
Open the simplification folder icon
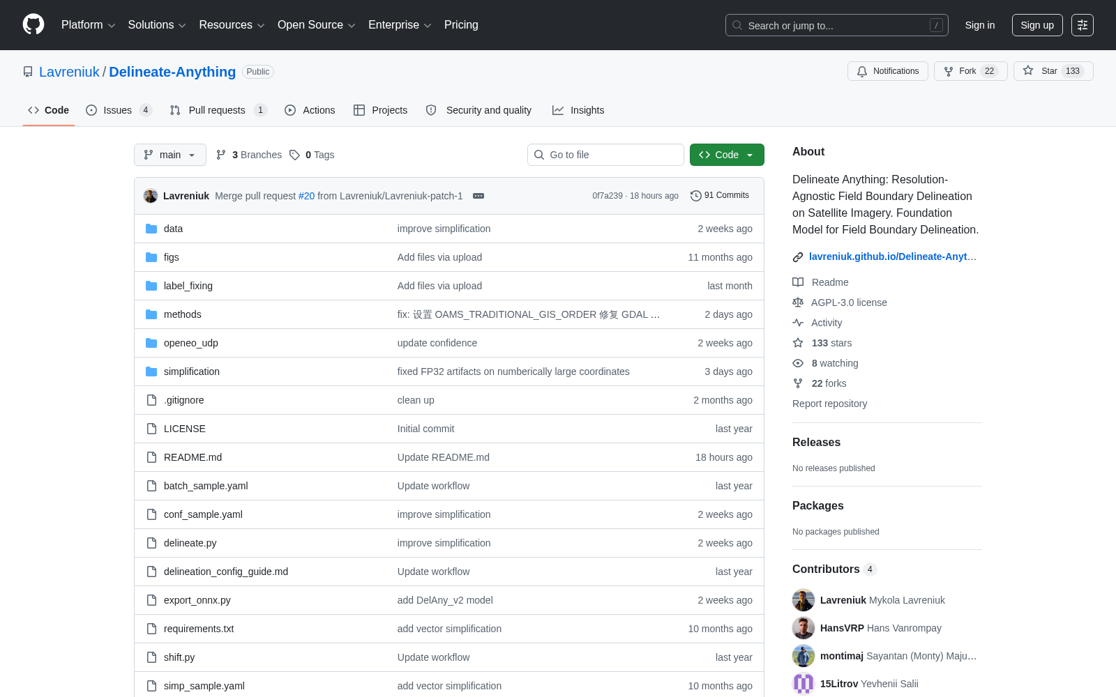click(151, 372)
